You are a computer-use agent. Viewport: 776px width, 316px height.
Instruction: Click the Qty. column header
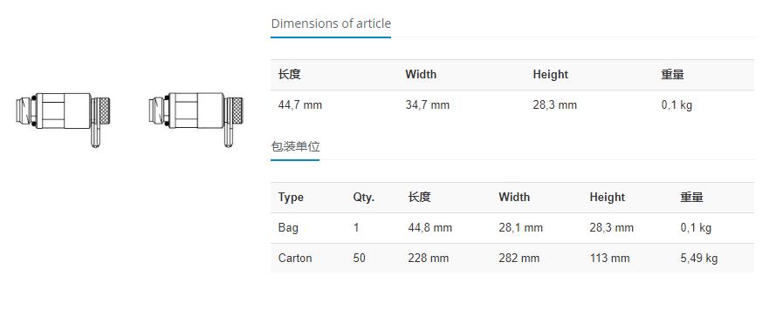click(x=363, y=198)
